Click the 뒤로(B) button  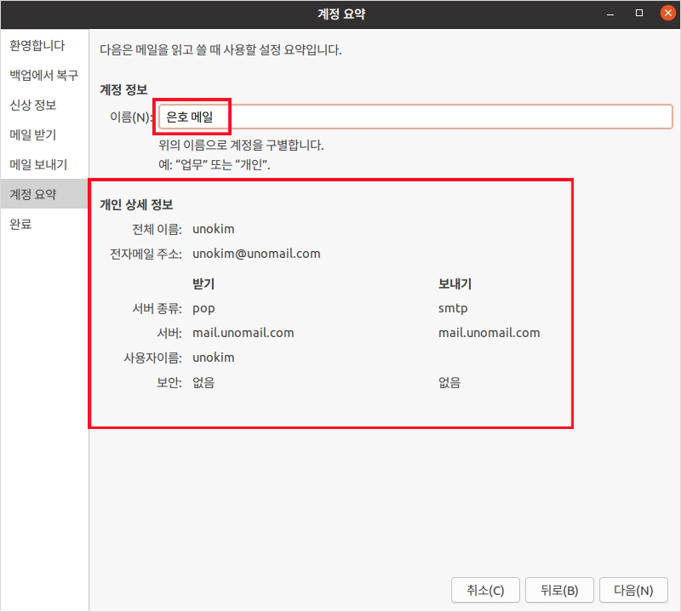point(559,590)
